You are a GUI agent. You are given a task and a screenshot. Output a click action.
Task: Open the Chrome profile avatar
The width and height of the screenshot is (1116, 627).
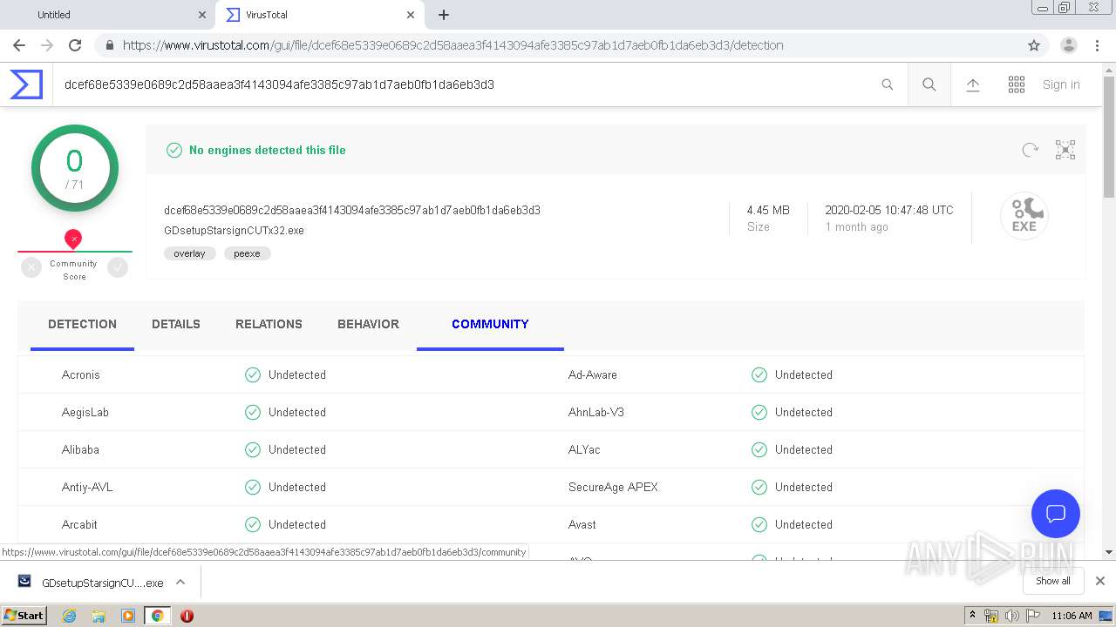1069,45
